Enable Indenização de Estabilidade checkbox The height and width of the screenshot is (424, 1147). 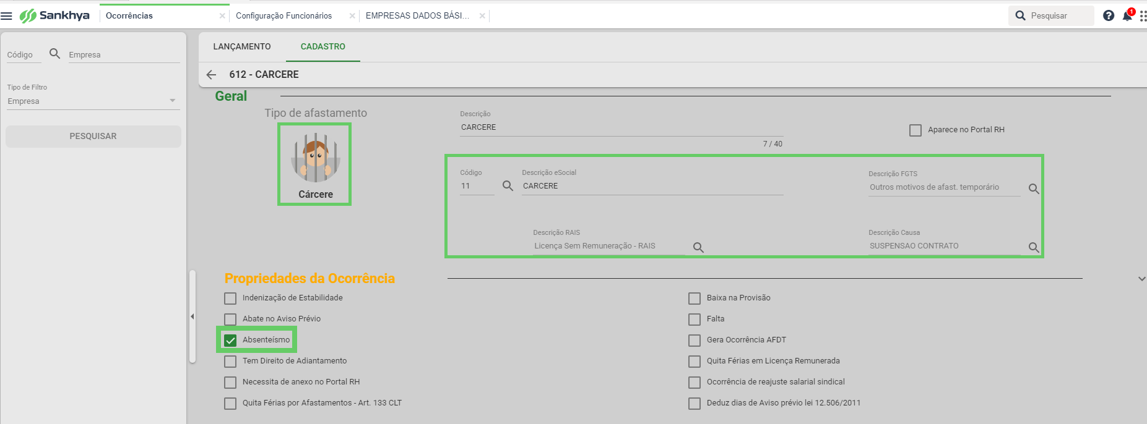point(230,299)
